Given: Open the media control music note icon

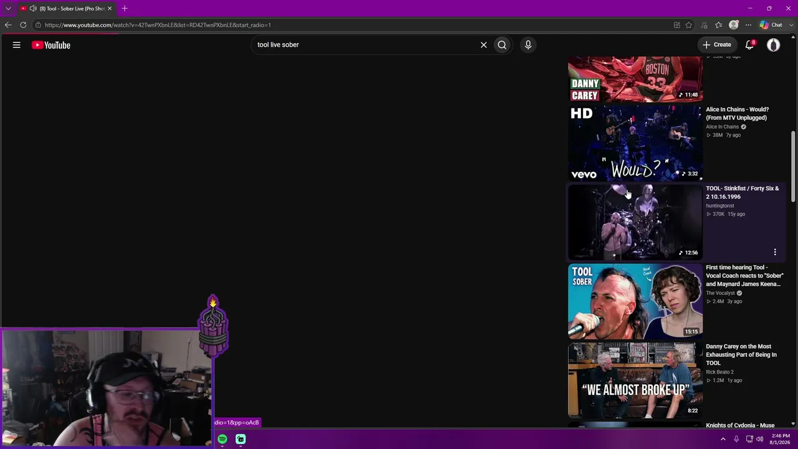Looking at the screenshot, I should (704, 25).
